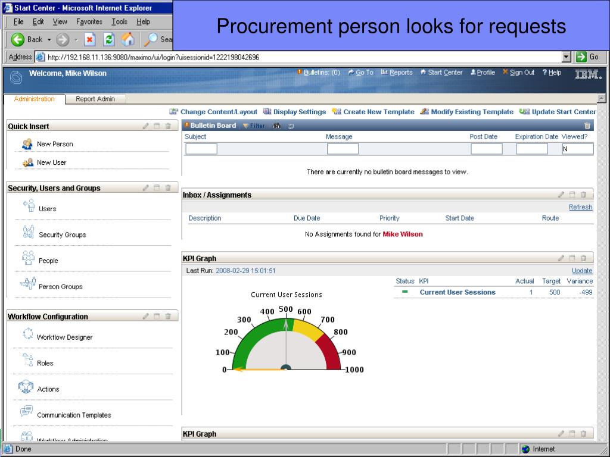The height and width of the screenshot is (457, 610).
Task: Click the Start Center header link
Action: (x=445, y=72)
